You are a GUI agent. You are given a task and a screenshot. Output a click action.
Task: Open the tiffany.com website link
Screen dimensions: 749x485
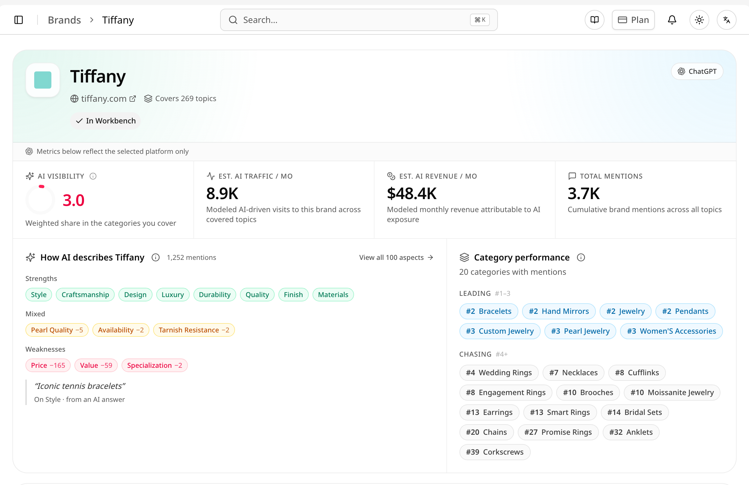coord(104,99)
